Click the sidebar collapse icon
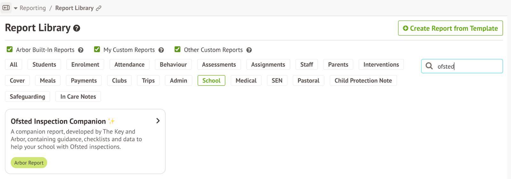The width and height of the screenshot is (511, 179). point(6,8)
